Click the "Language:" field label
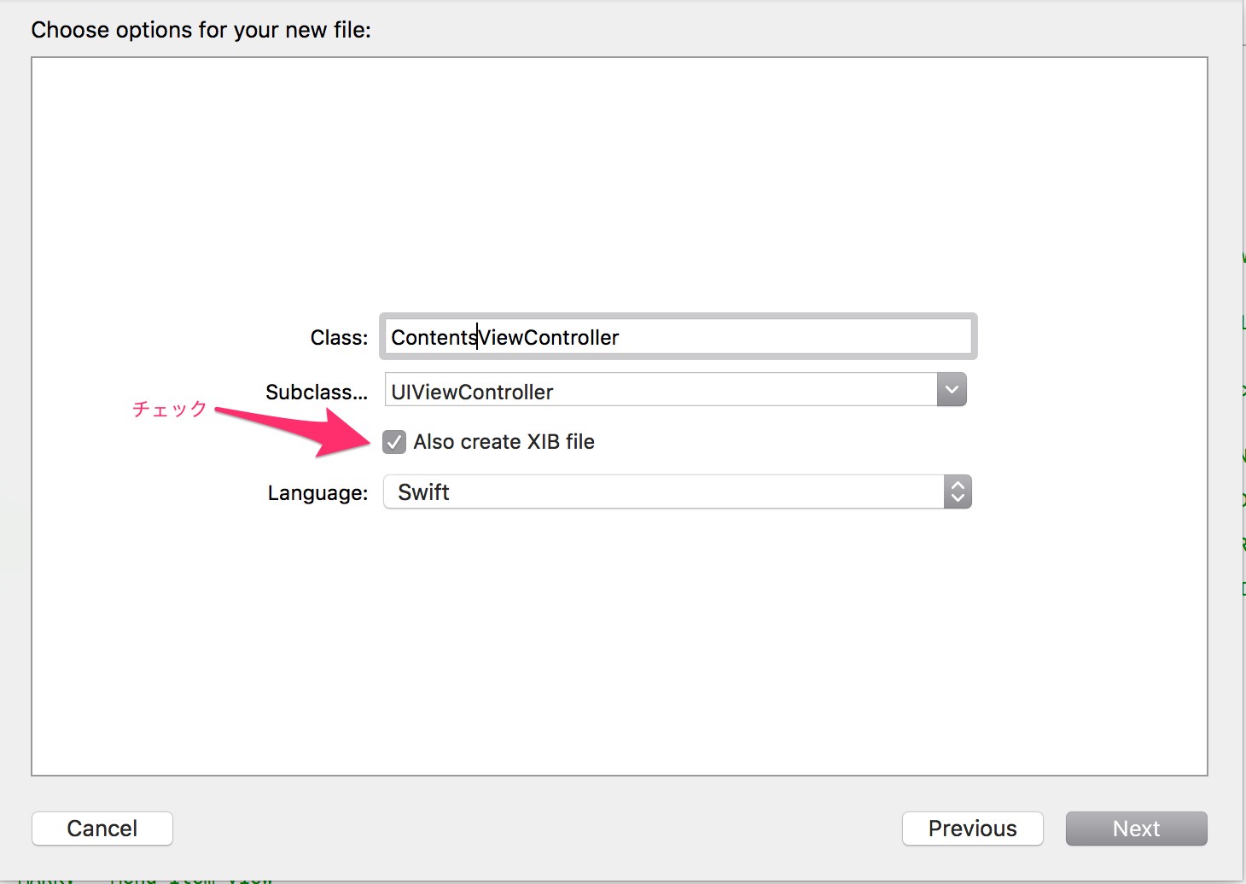The height and width of the screenshot is (884, 1246). 317,493
